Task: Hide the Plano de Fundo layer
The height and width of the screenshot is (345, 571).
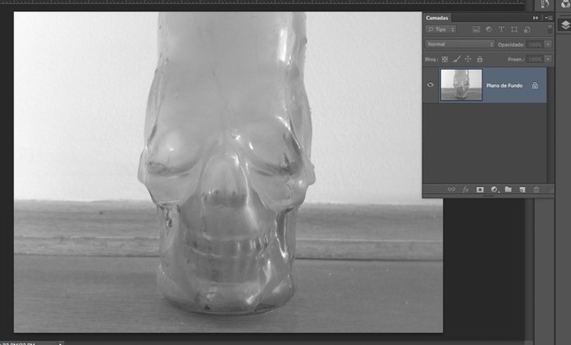Action: [x=431, y=85]
